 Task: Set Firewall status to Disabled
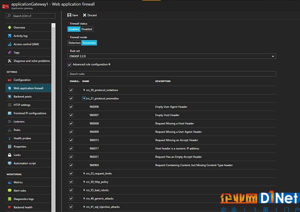click(86, 29)
